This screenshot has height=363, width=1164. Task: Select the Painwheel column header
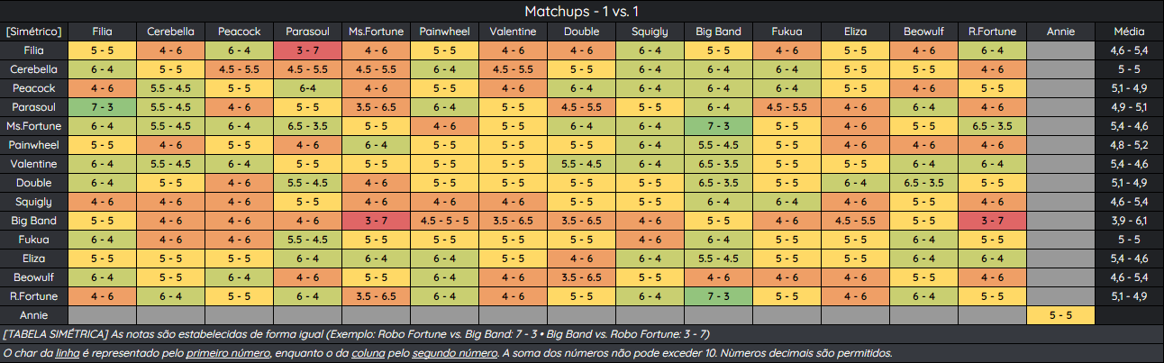[444, 32]
